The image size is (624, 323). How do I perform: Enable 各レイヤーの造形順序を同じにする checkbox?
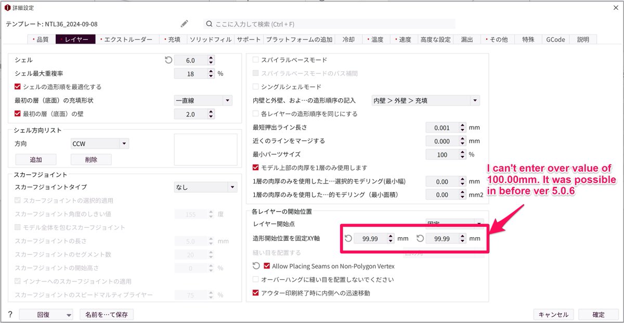(255, 113)
